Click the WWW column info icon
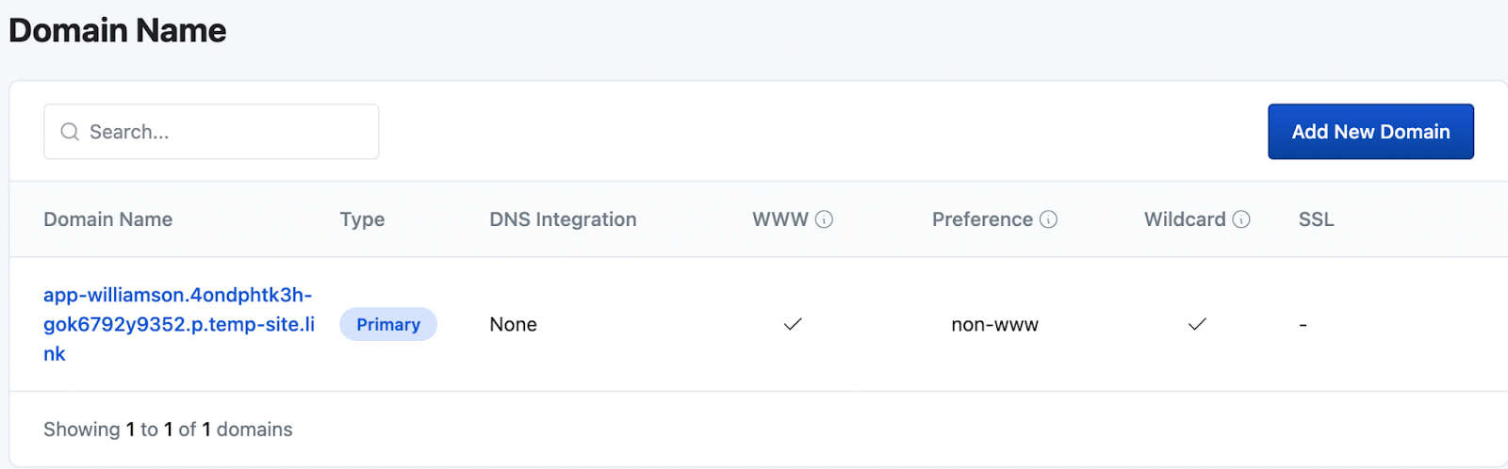Image resolution: width=1508 pixels, height=469 pixels. [x=825, y=219]
